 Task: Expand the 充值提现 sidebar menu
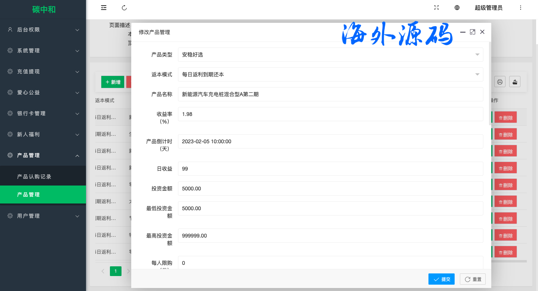pos(43,72)
